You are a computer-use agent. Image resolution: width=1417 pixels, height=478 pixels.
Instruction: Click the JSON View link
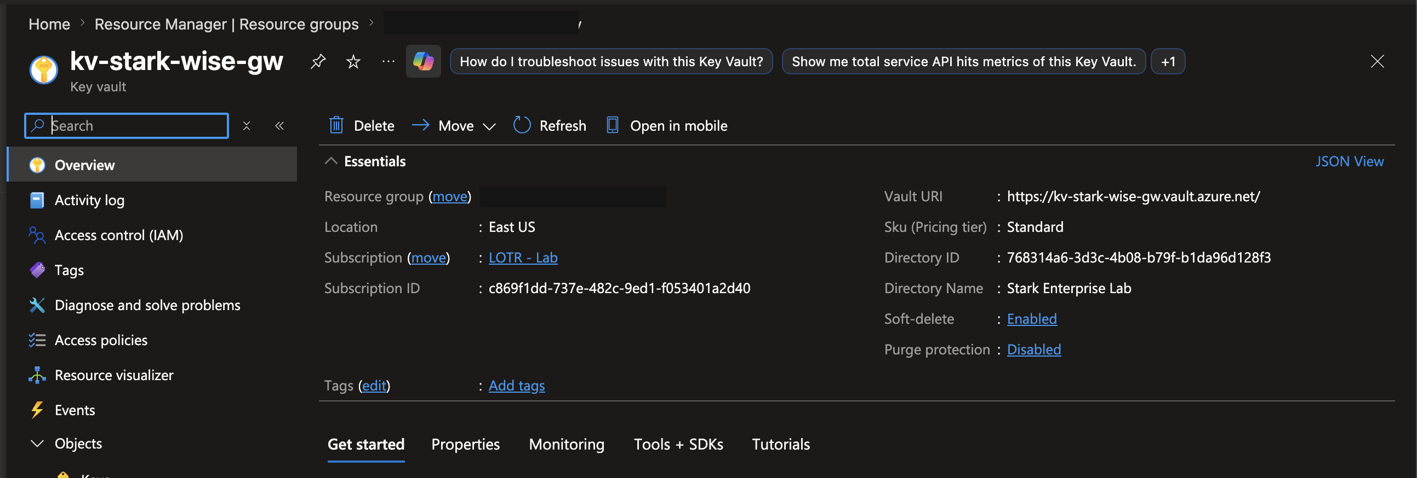click(1350, 161)
